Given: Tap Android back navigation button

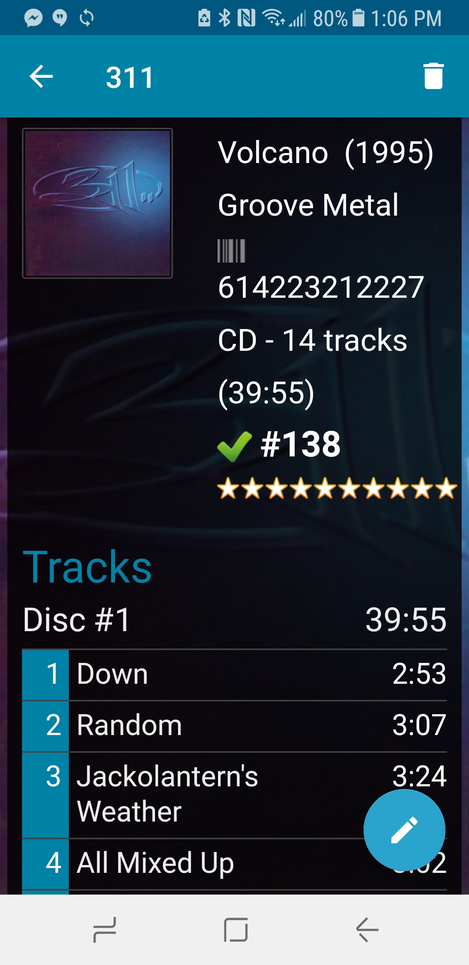Looking at the screenshot, I should click(367, 930).
